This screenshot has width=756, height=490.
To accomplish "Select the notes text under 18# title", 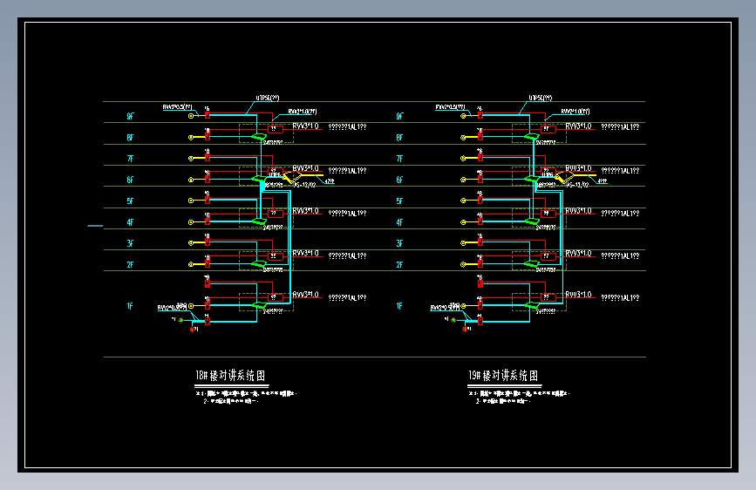I will coord(247,398).
